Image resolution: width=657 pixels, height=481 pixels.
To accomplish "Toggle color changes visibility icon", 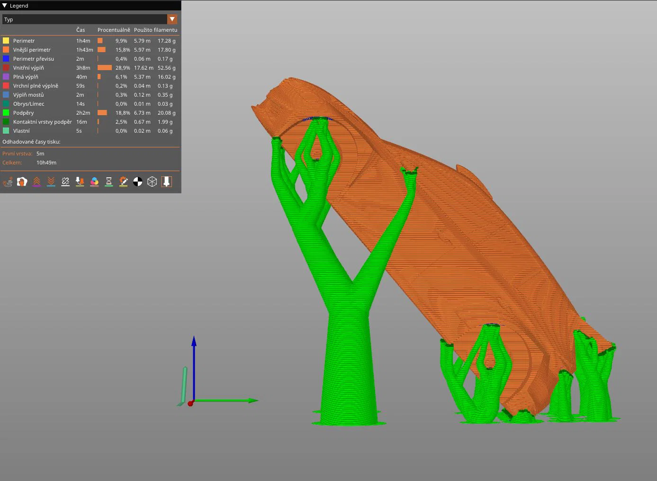I will click(94, 182).
